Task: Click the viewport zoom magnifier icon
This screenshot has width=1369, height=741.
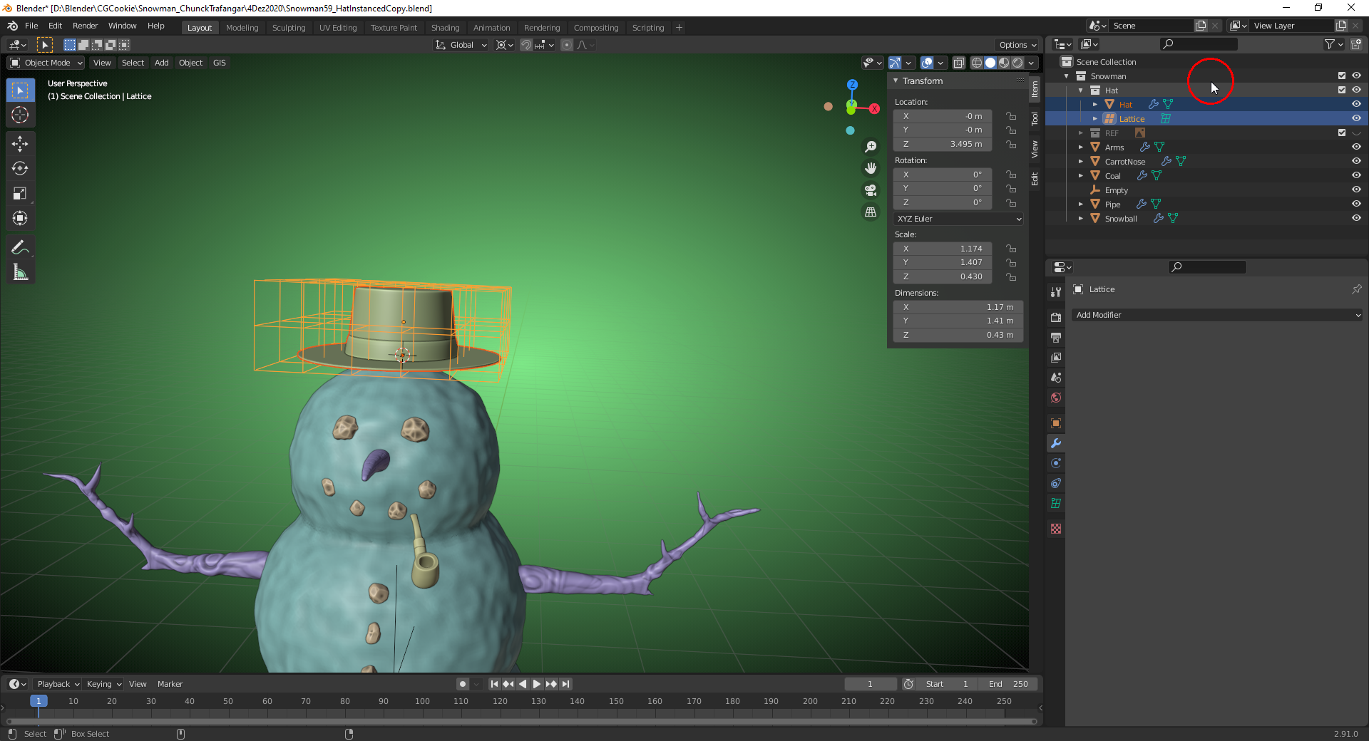Action: tap(871, 147)
